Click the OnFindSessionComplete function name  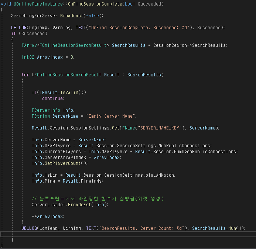coord(95,4)
